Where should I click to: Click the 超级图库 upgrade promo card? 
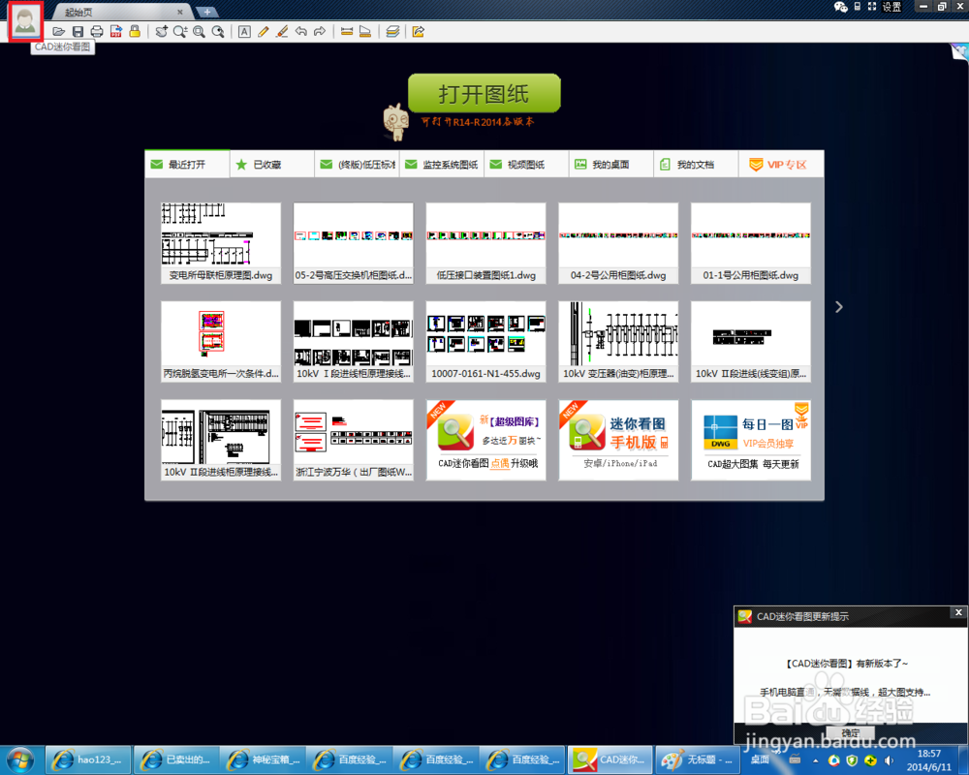(485, 440)
